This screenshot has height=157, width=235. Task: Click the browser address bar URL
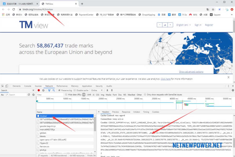pos(38,9)
